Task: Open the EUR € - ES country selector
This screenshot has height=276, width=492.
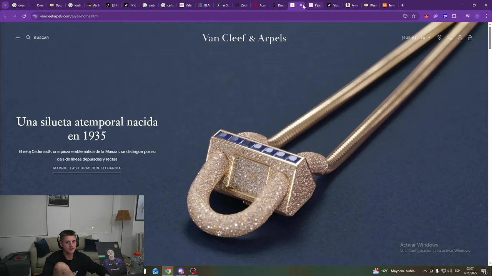Action: [416, 38]
